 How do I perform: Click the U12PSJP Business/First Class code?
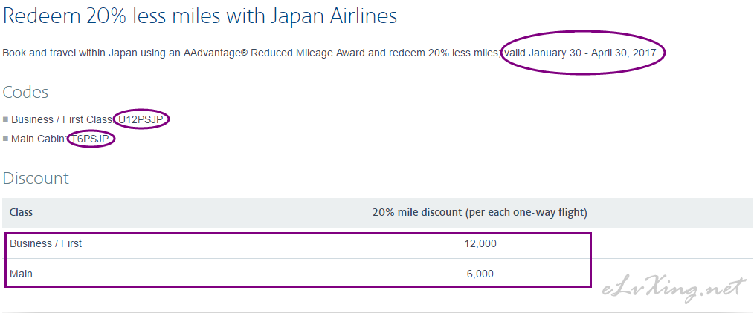click(x=141, y=119)
